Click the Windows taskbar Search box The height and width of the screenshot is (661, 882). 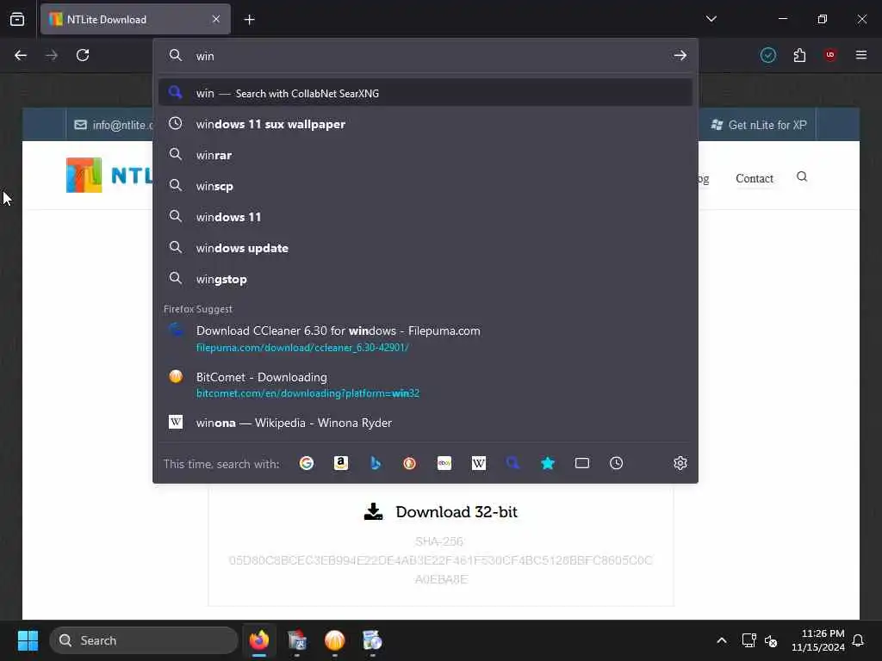(x=144, y=640)
